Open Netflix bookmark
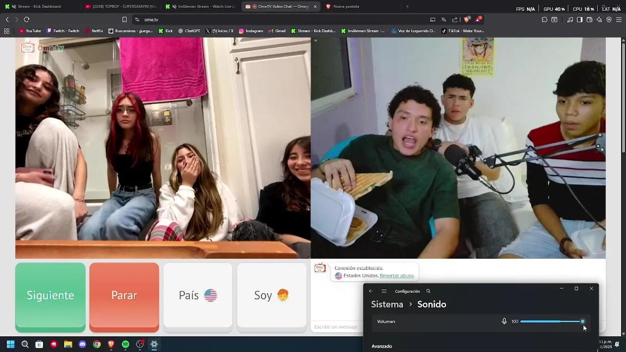This screenshot has height=352, width=626. (94, 31)
